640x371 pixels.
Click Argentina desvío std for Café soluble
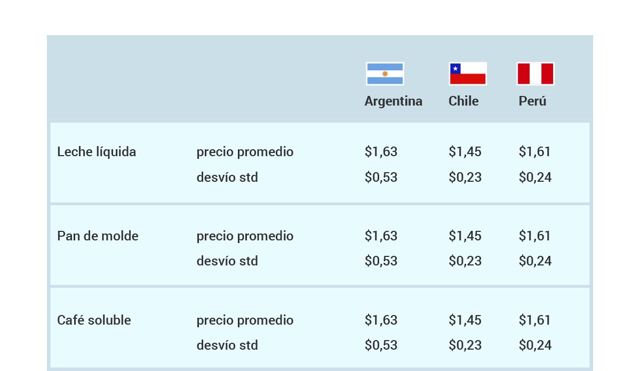click(x=381, y=345)
